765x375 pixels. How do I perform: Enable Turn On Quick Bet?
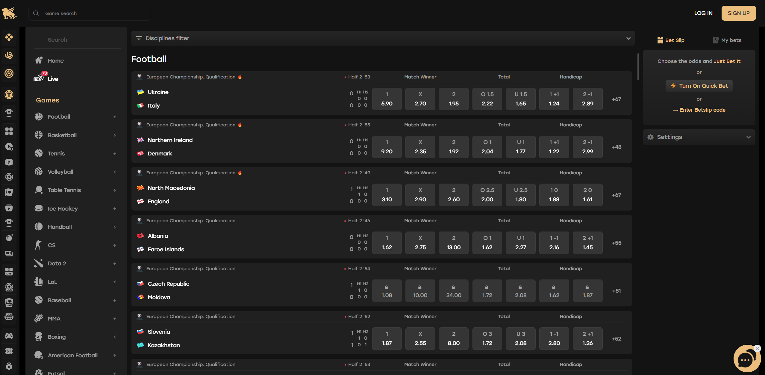click(x=699, y=85)
